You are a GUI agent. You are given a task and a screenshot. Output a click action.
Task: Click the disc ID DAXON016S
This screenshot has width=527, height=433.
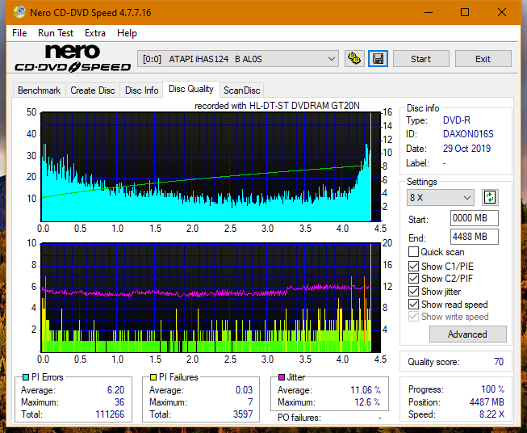(468, 134)
